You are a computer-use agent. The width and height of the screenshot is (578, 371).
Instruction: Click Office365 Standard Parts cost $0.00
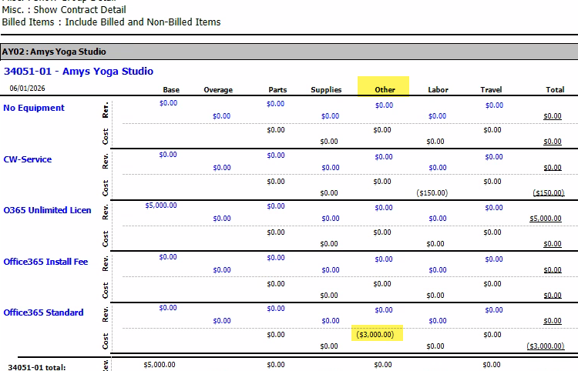(x=276, y=335)
